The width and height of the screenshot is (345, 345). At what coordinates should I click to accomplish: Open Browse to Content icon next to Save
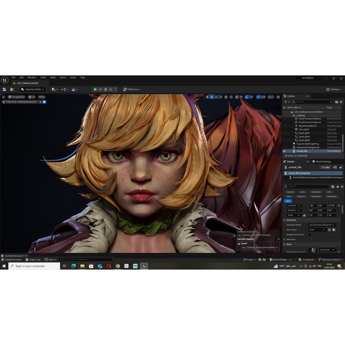coord(12,89)
